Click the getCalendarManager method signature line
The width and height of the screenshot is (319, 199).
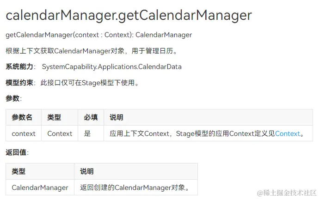click(98, 35)
